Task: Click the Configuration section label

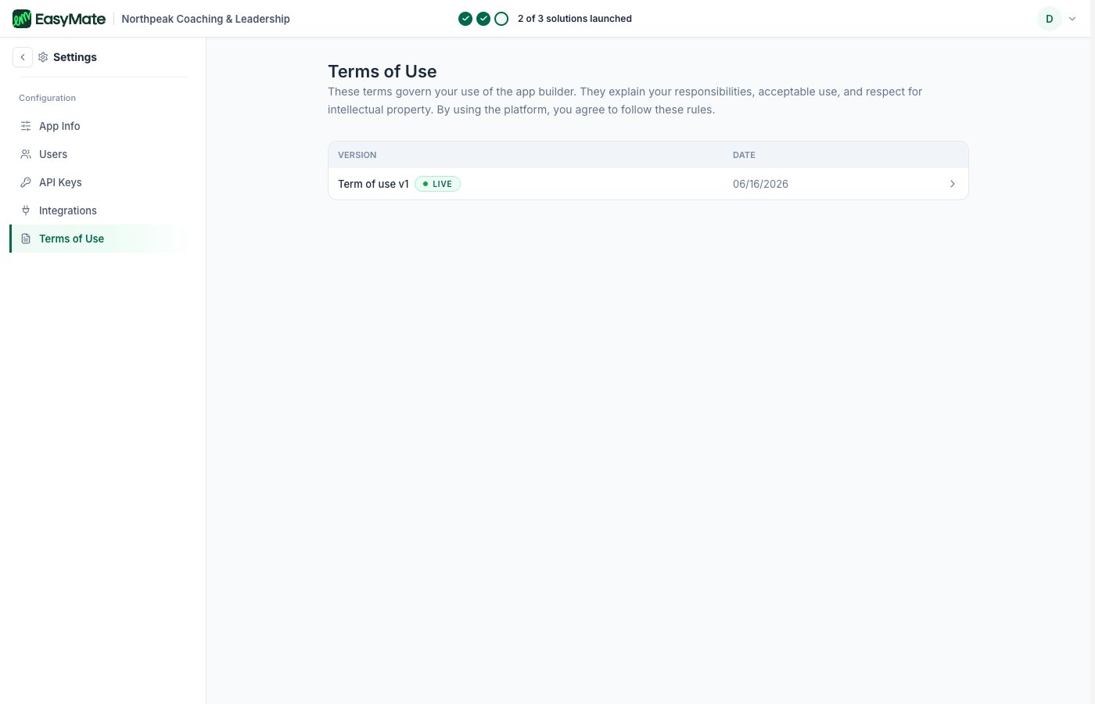Action: click(x=48, y=98)
